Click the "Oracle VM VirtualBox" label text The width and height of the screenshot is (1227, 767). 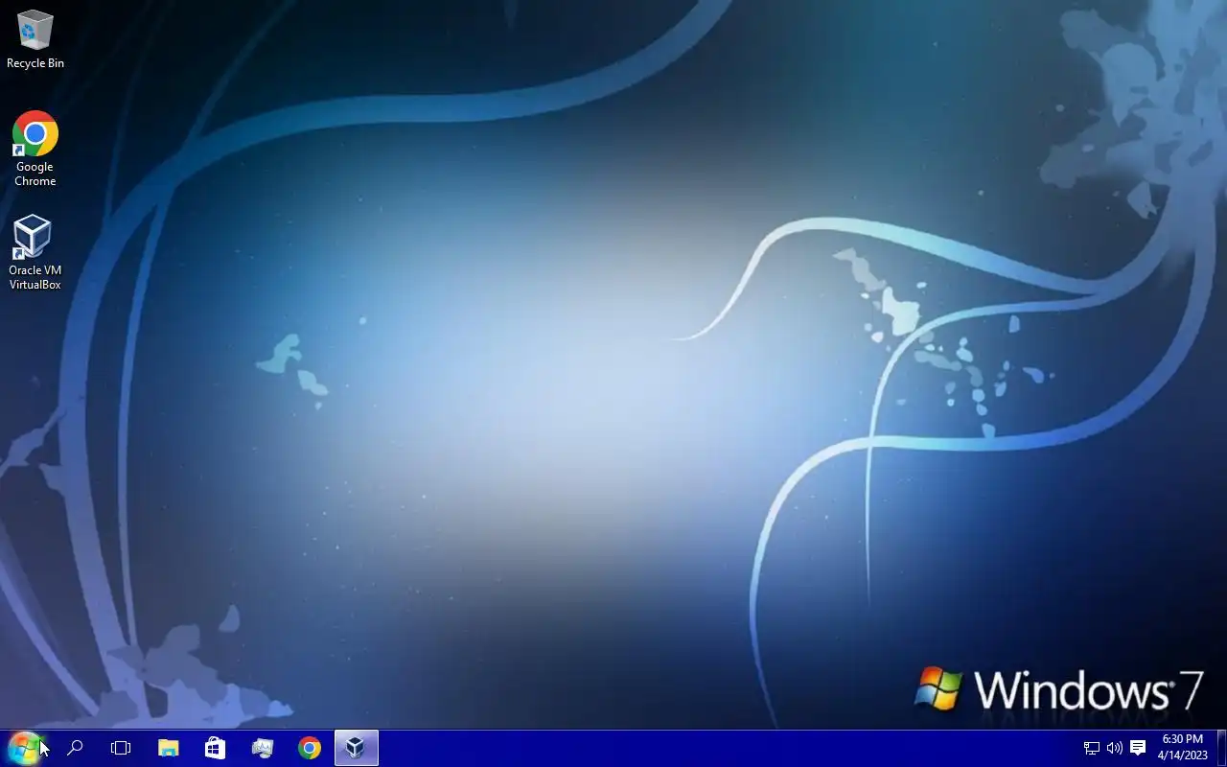(x=35, y=277)
